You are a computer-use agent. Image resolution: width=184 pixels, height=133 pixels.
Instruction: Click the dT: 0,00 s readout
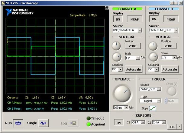[86, 98]
